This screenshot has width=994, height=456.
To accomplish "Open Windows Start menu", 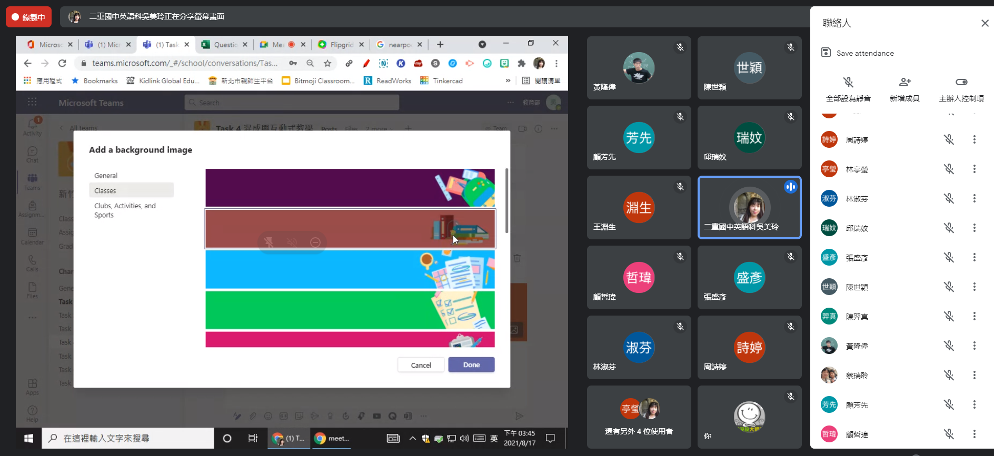I will coord(28,438).
